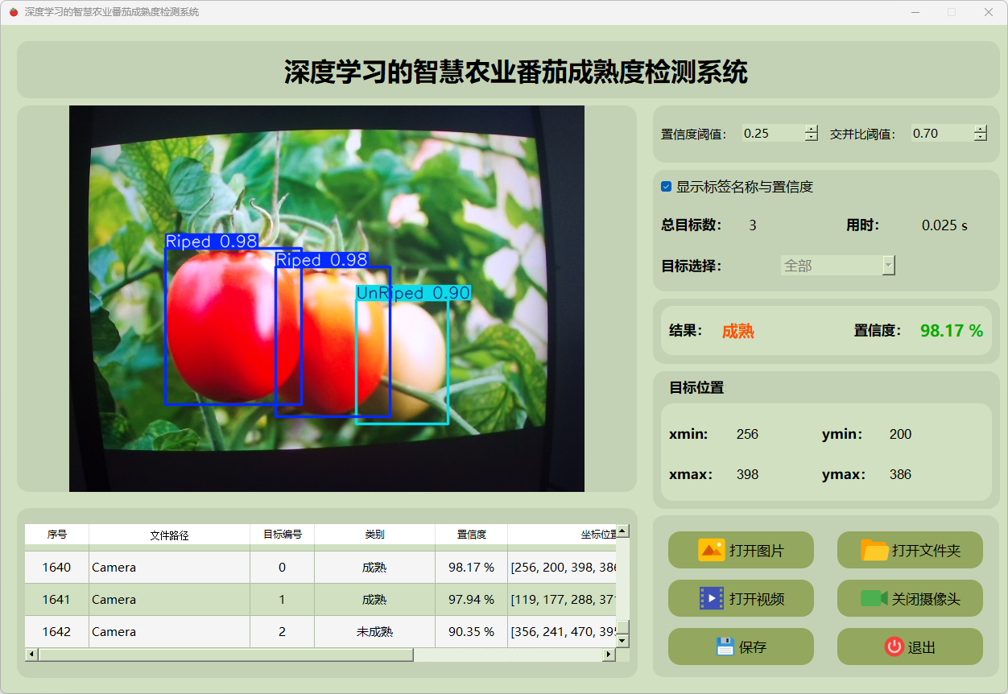This screenshot has width=1008, height=694.
Task: Click the table's vertical scrollbar up arrow
Action: [622, 531]
